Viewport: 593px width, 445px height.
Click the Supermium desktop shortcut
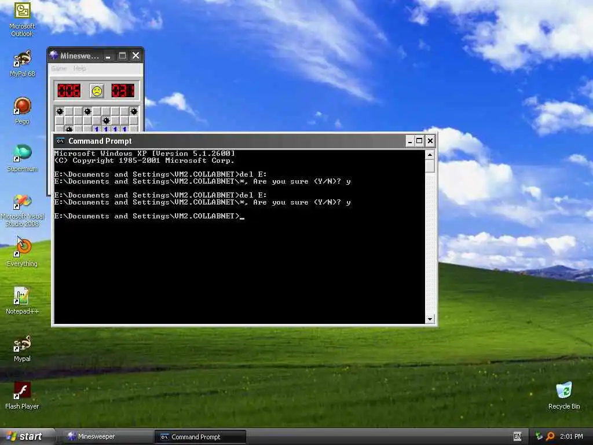coord(22,158)
